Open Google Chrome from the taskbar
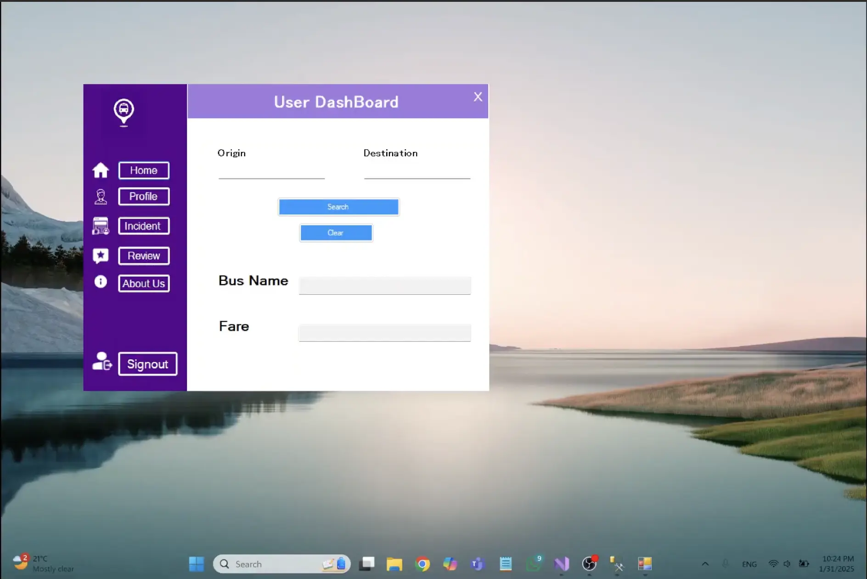Screen dimensions: 867x579 click(422, 564)
